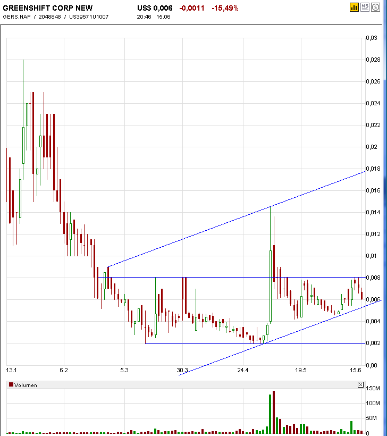The image size is (387, 436).
Task: Click the tallest red volume bar
Action: 274,412
